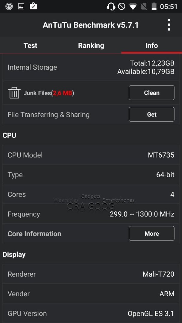Tap Get for File Transferring & Sharing
Screen dimensions: 182x323
tap(152, 114)
